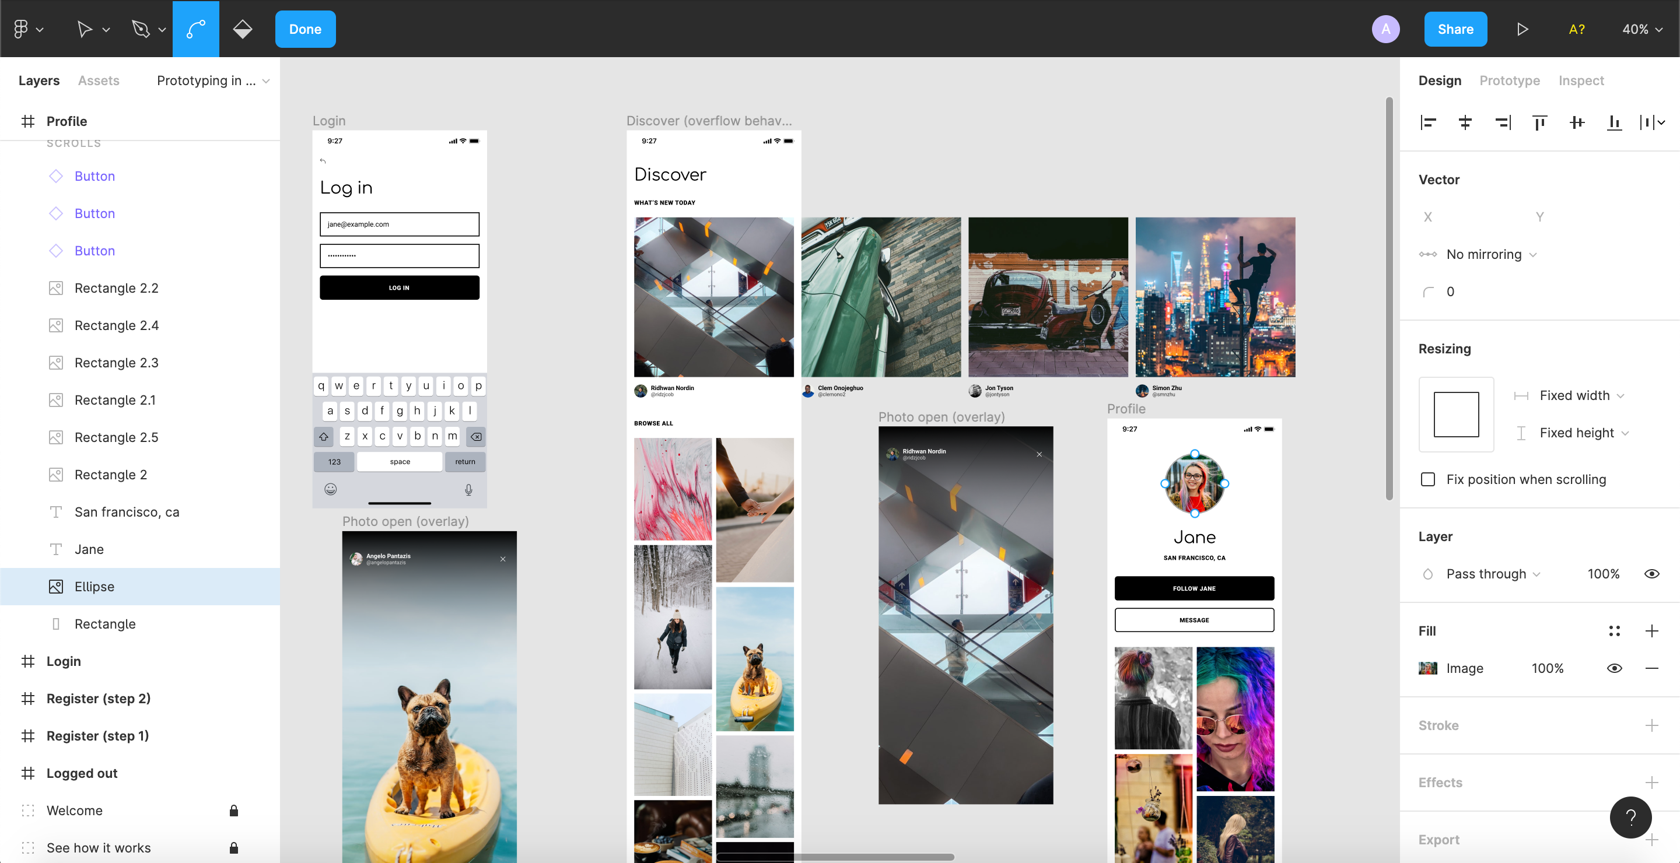Image resolution: width=1680 pixels, height=863 pixels.
Task: Open the Fixed height dropdown
Action: coord(1584,432)
